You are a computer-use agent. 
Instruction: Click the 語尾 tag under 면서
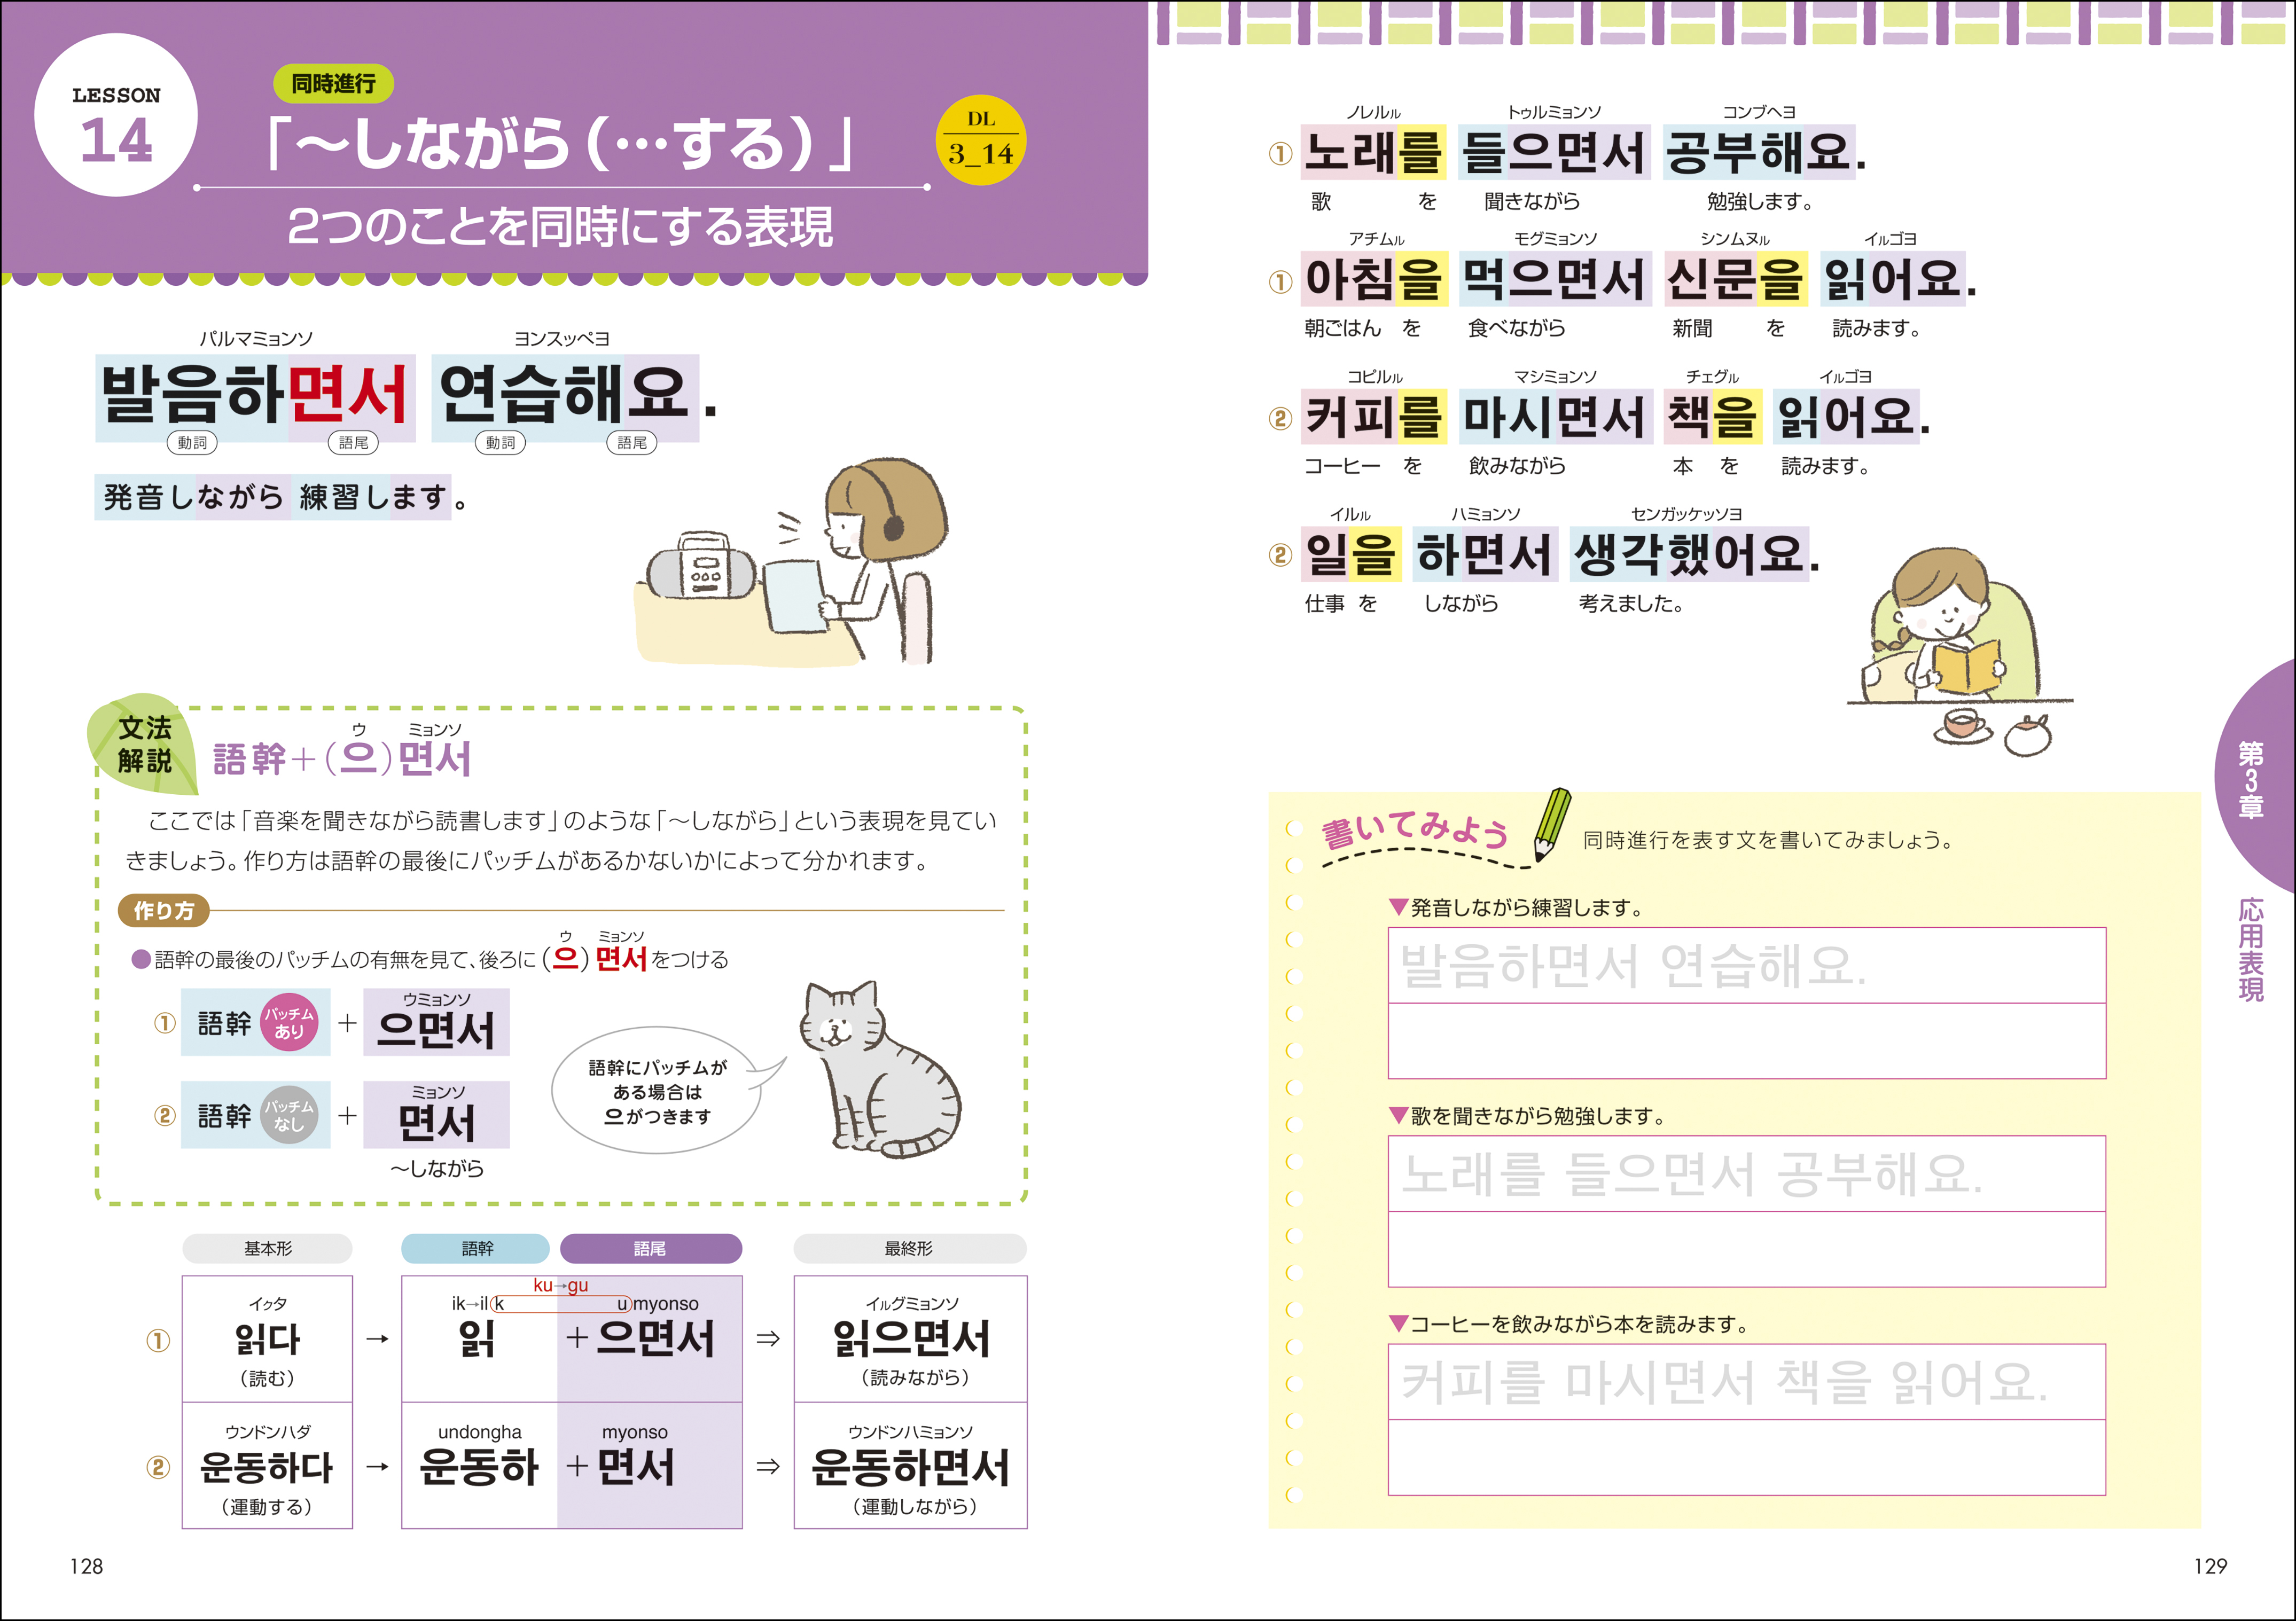(353, 443)
